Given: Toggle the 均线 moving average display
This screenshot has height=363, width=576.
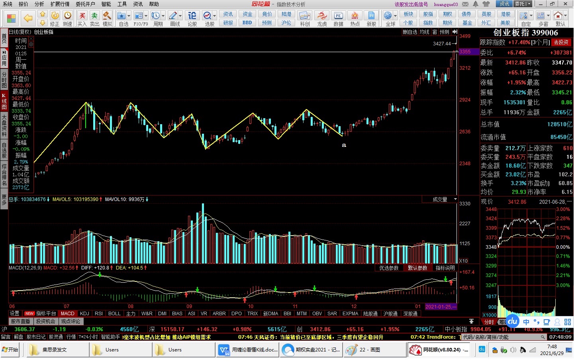Looking at the screenshot, I should (424, 32).
